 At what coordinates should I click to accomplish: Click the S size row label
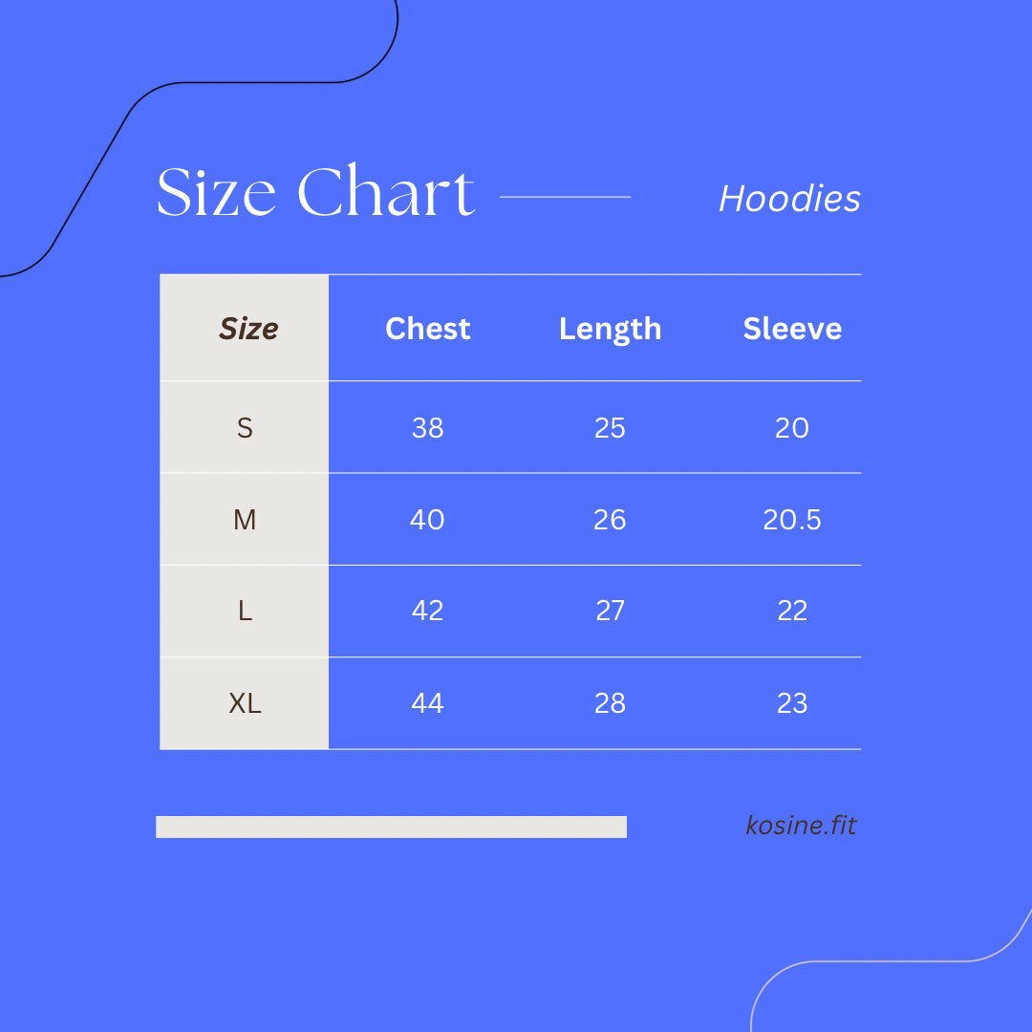click(245, 428)
